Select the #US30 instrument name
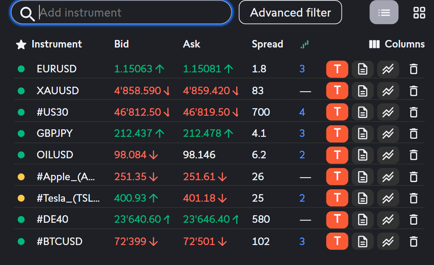The height and width of the screenshot is (265, 434). tap(52, 112)
